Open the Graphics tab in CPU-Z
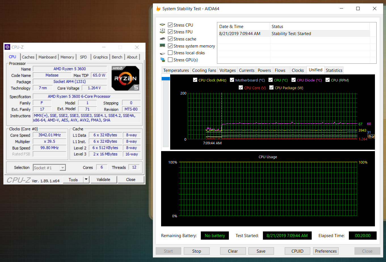The width and height of the screenshot is (386, 262). tap(100, 57)
